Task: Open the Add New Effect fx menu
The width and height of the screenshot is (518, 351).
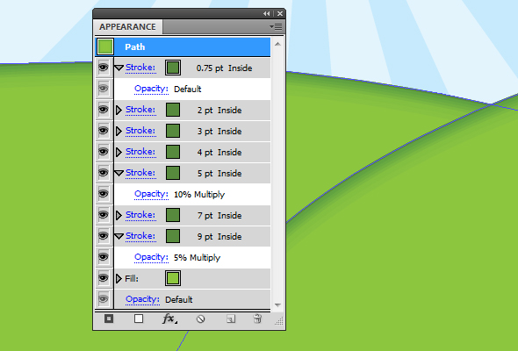Action: pos(169,319)
